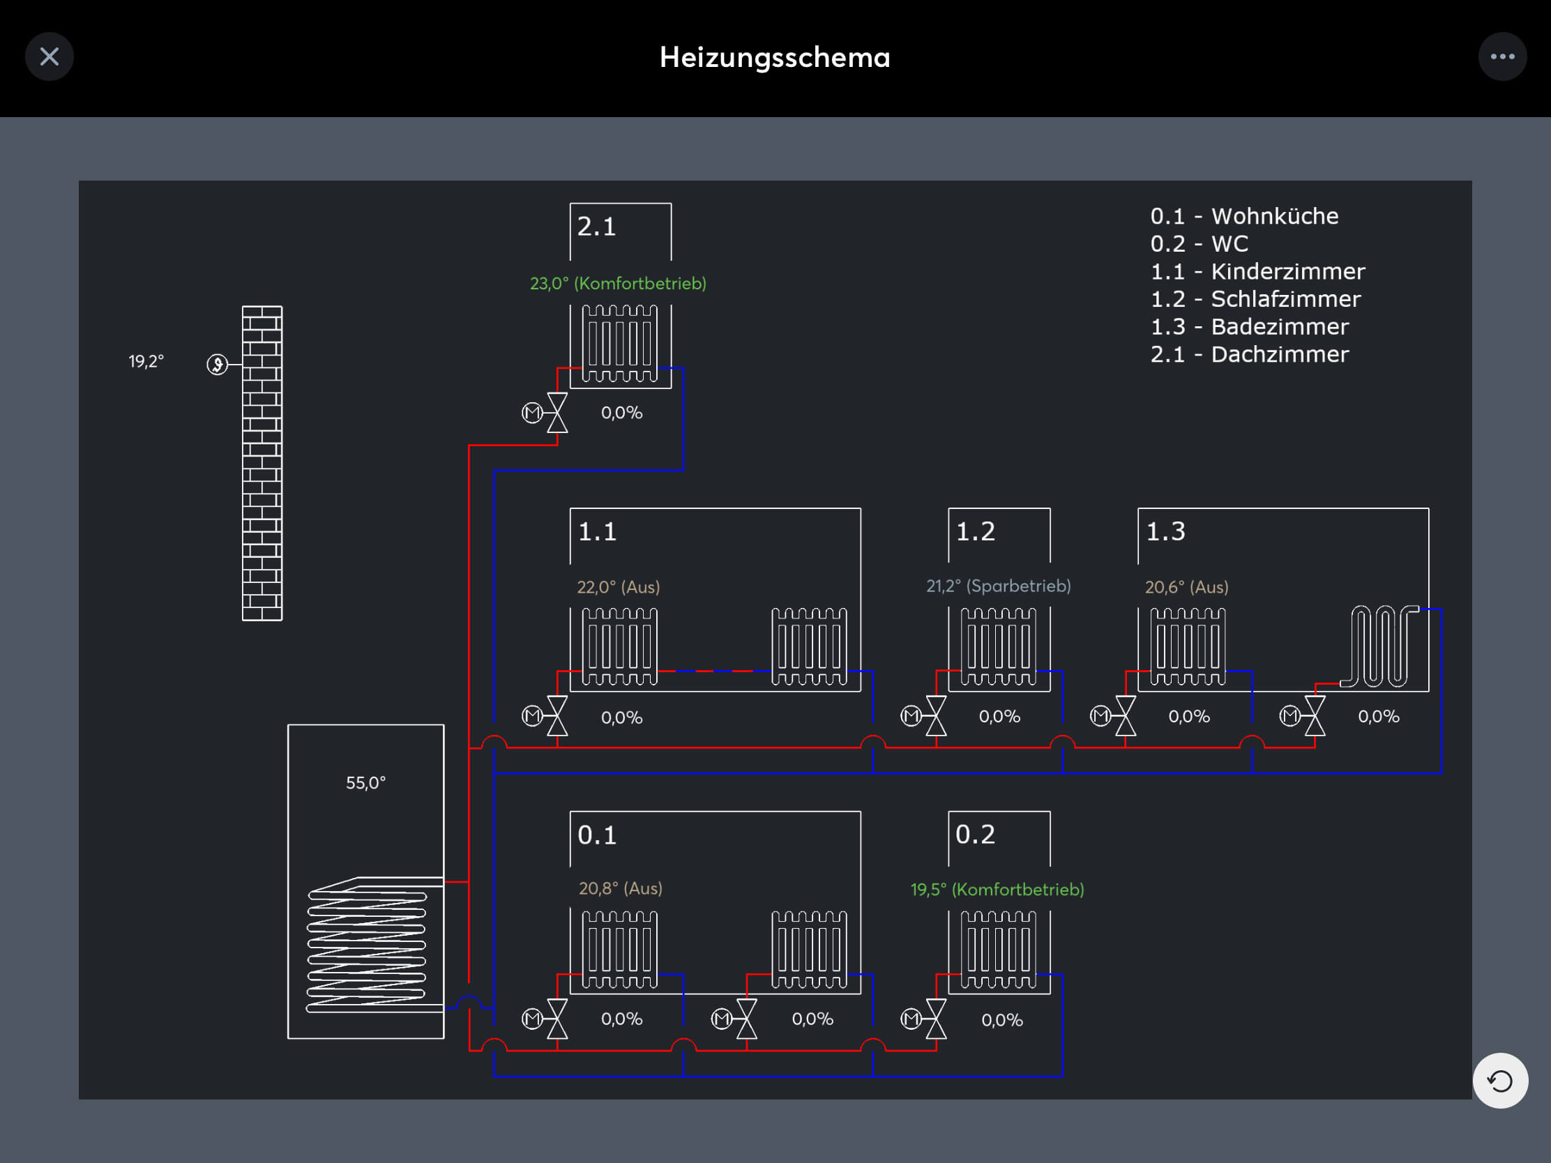
Task: Tap the 19,5° (Komfortbetrieb) WC status
Action: pos(997,890)
